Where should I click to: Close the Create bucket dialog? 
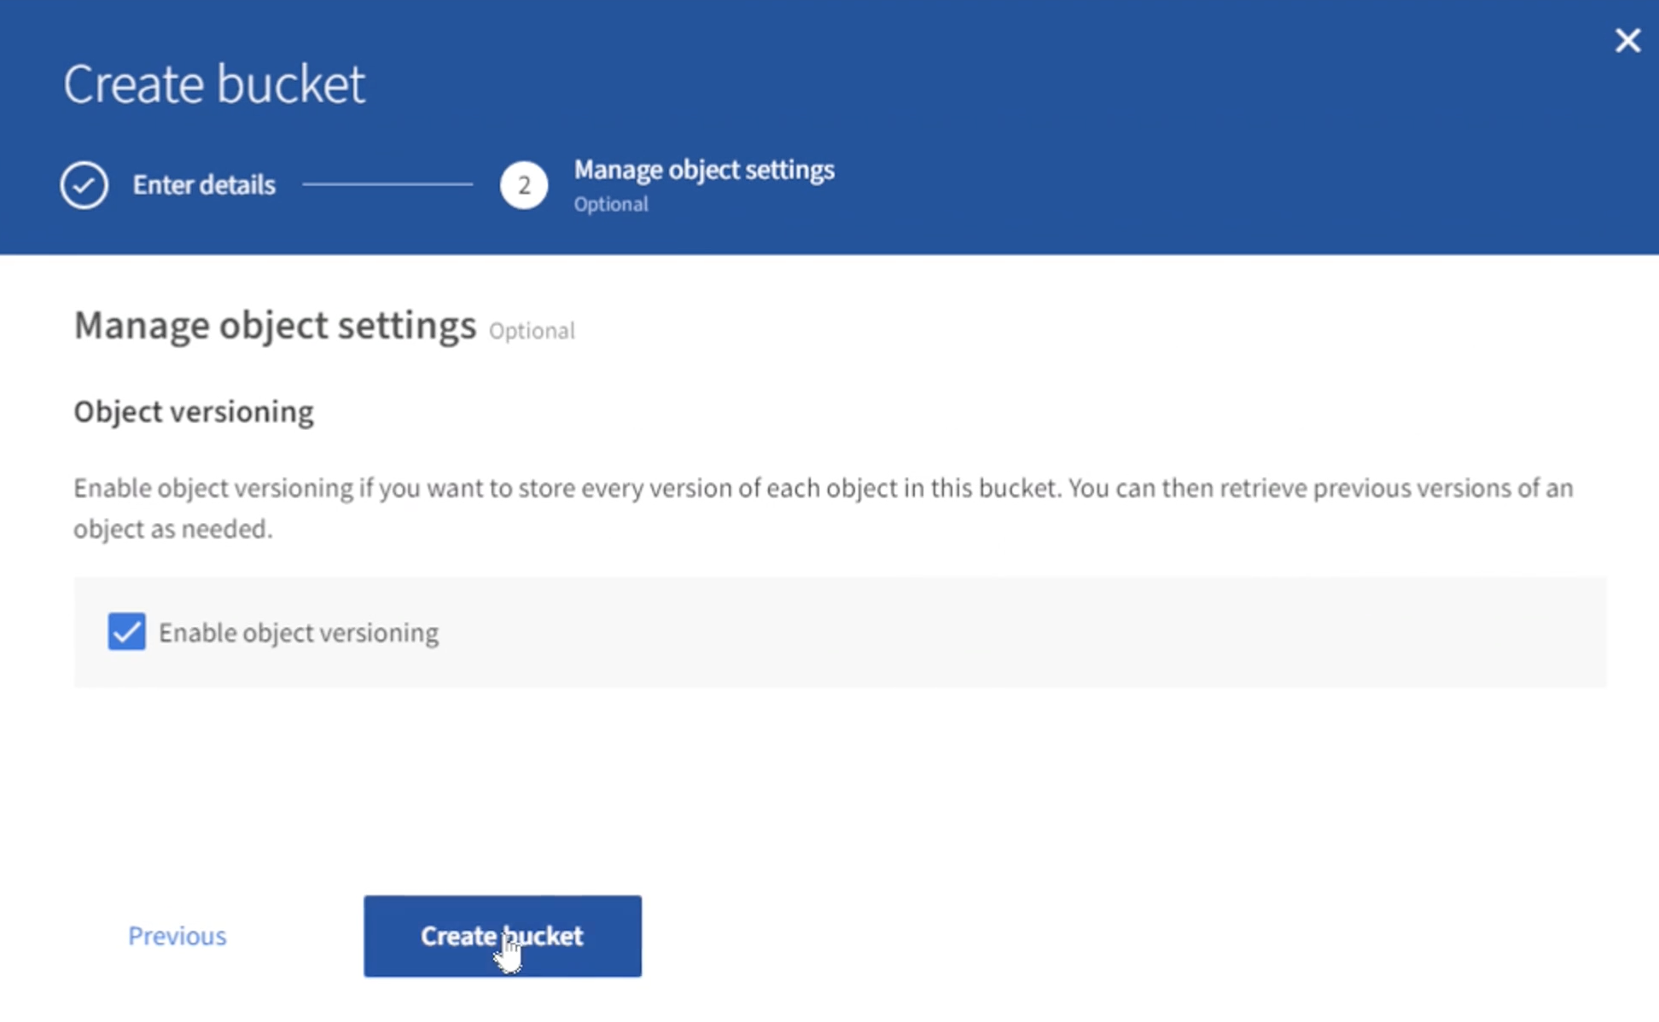[x=1628, y=39]
